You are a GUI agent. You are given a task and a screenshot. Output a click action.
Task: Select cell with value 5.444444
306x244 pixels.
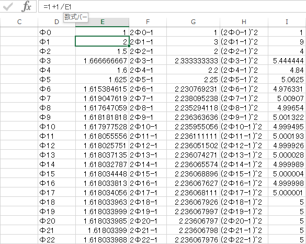point(287,61)
